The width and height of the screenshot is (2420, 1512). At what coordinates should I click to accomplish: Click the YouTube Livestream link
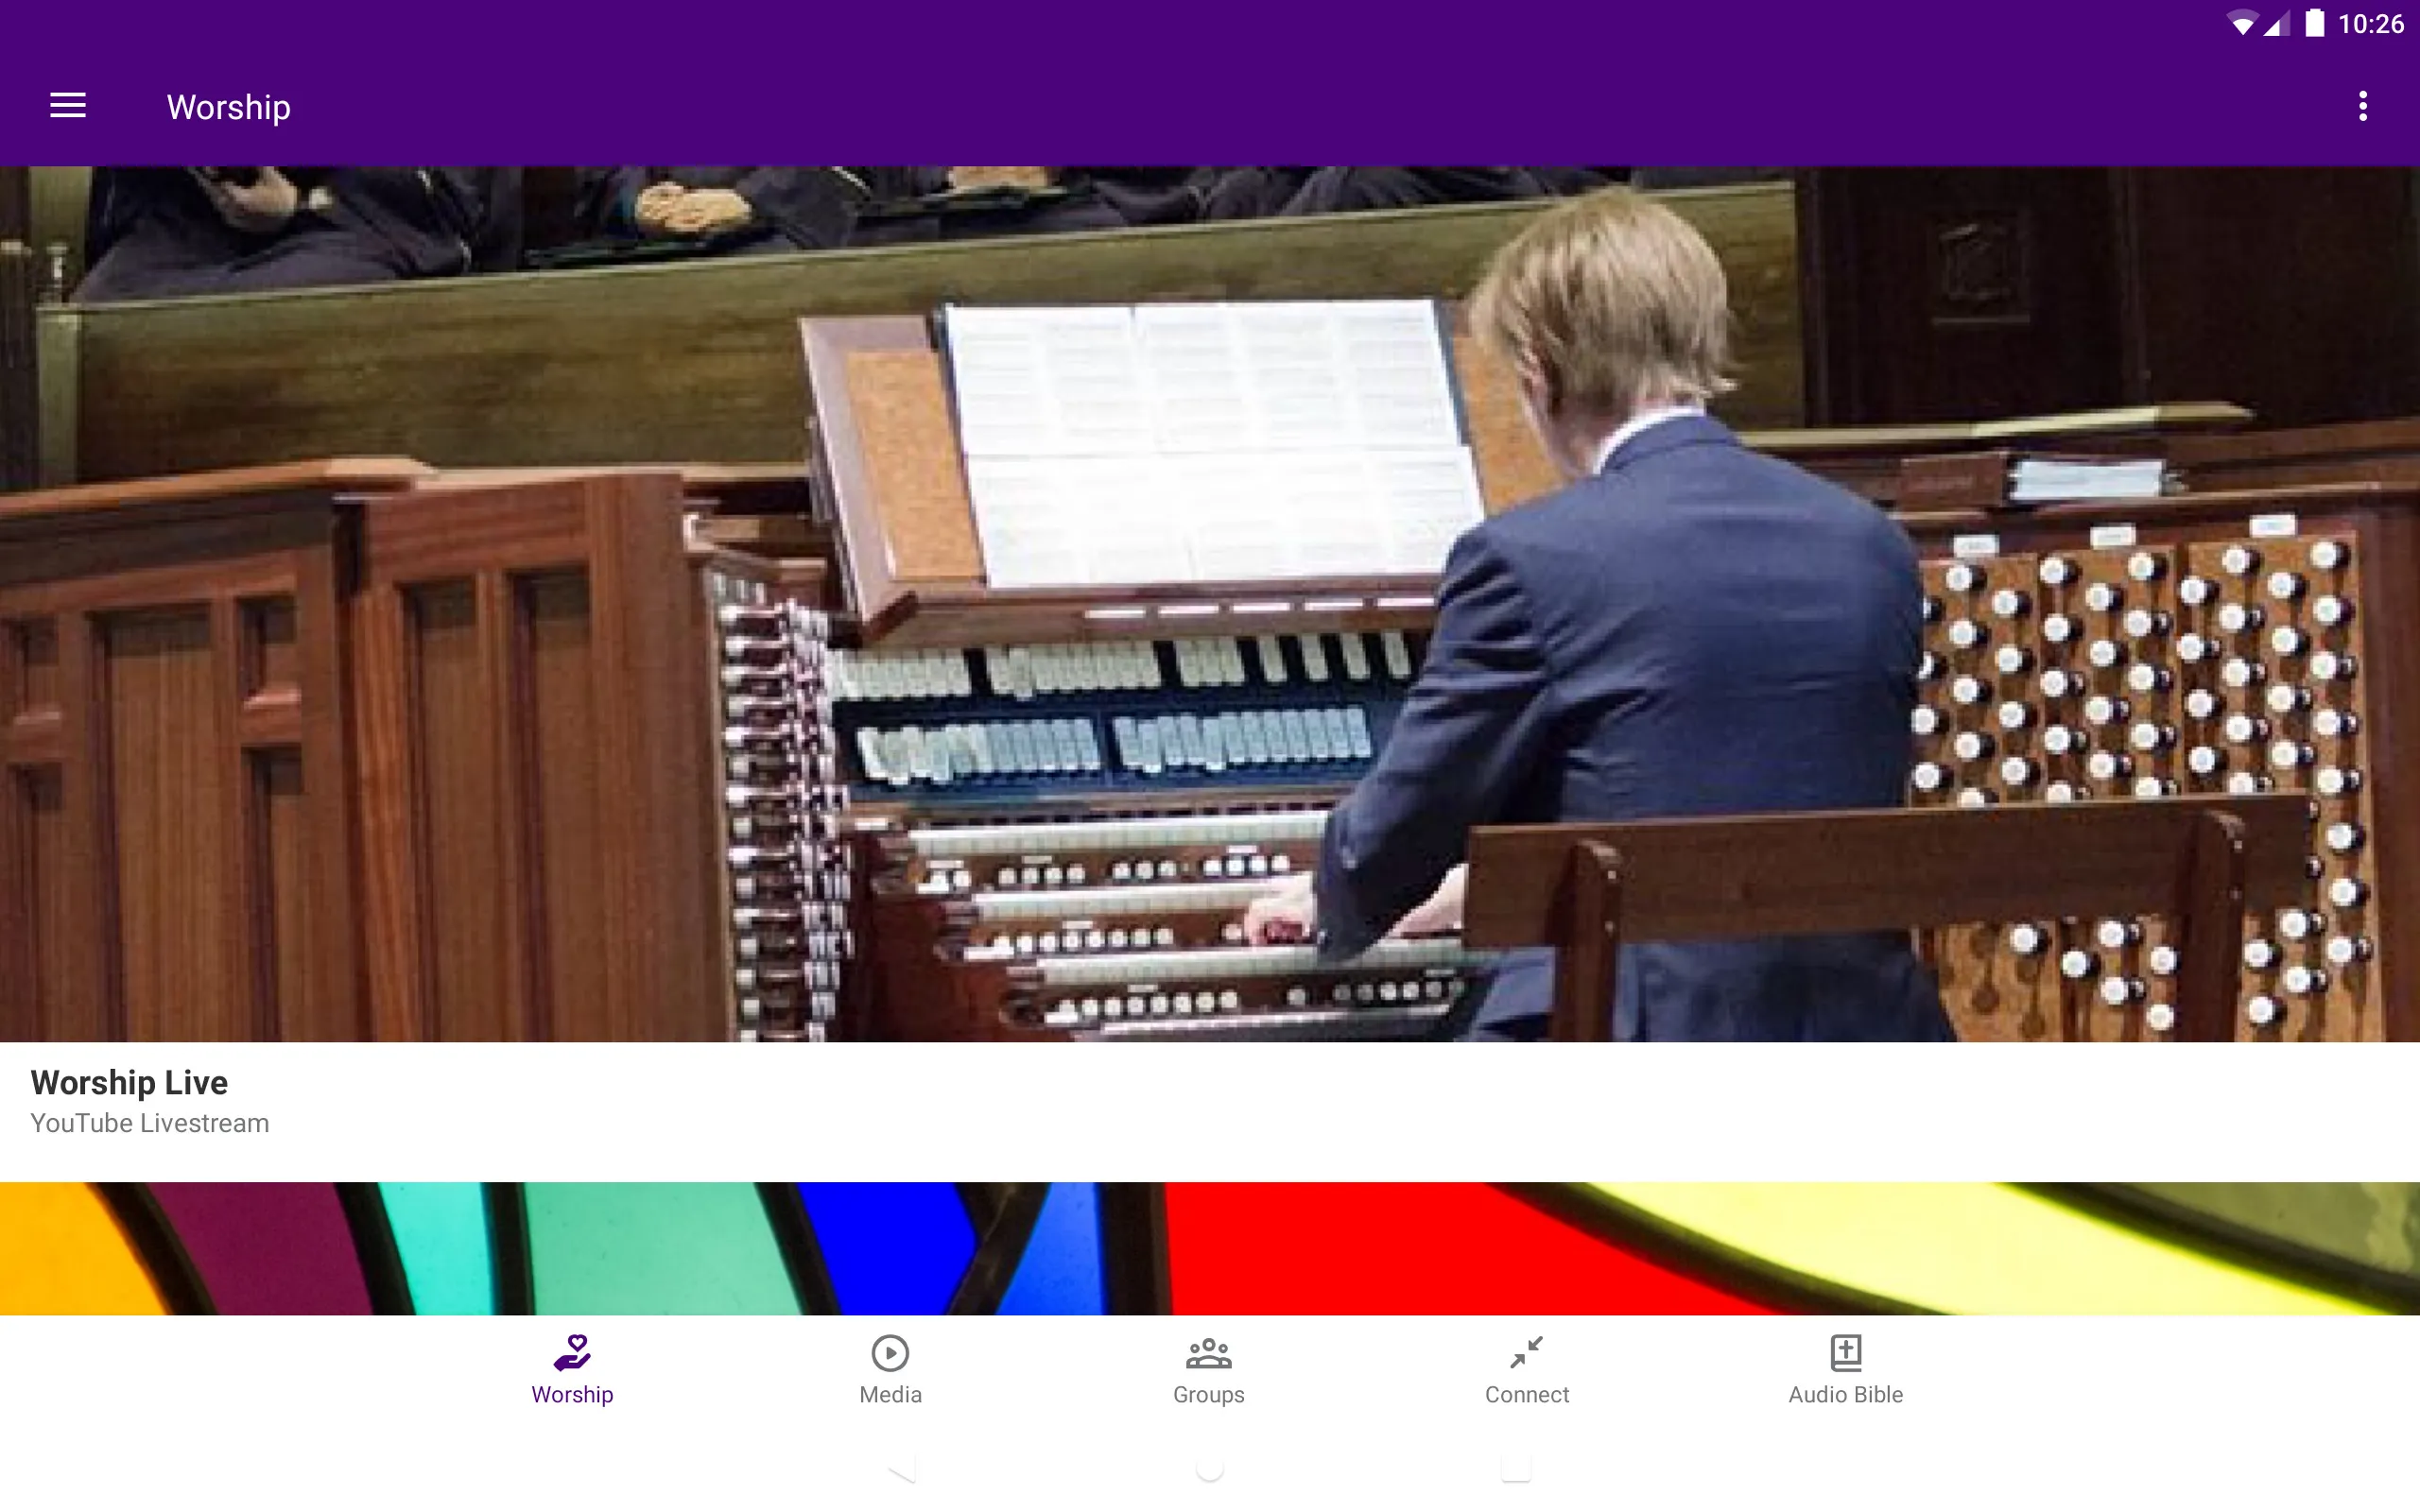pyautogui.click(x=148, y=1122)
